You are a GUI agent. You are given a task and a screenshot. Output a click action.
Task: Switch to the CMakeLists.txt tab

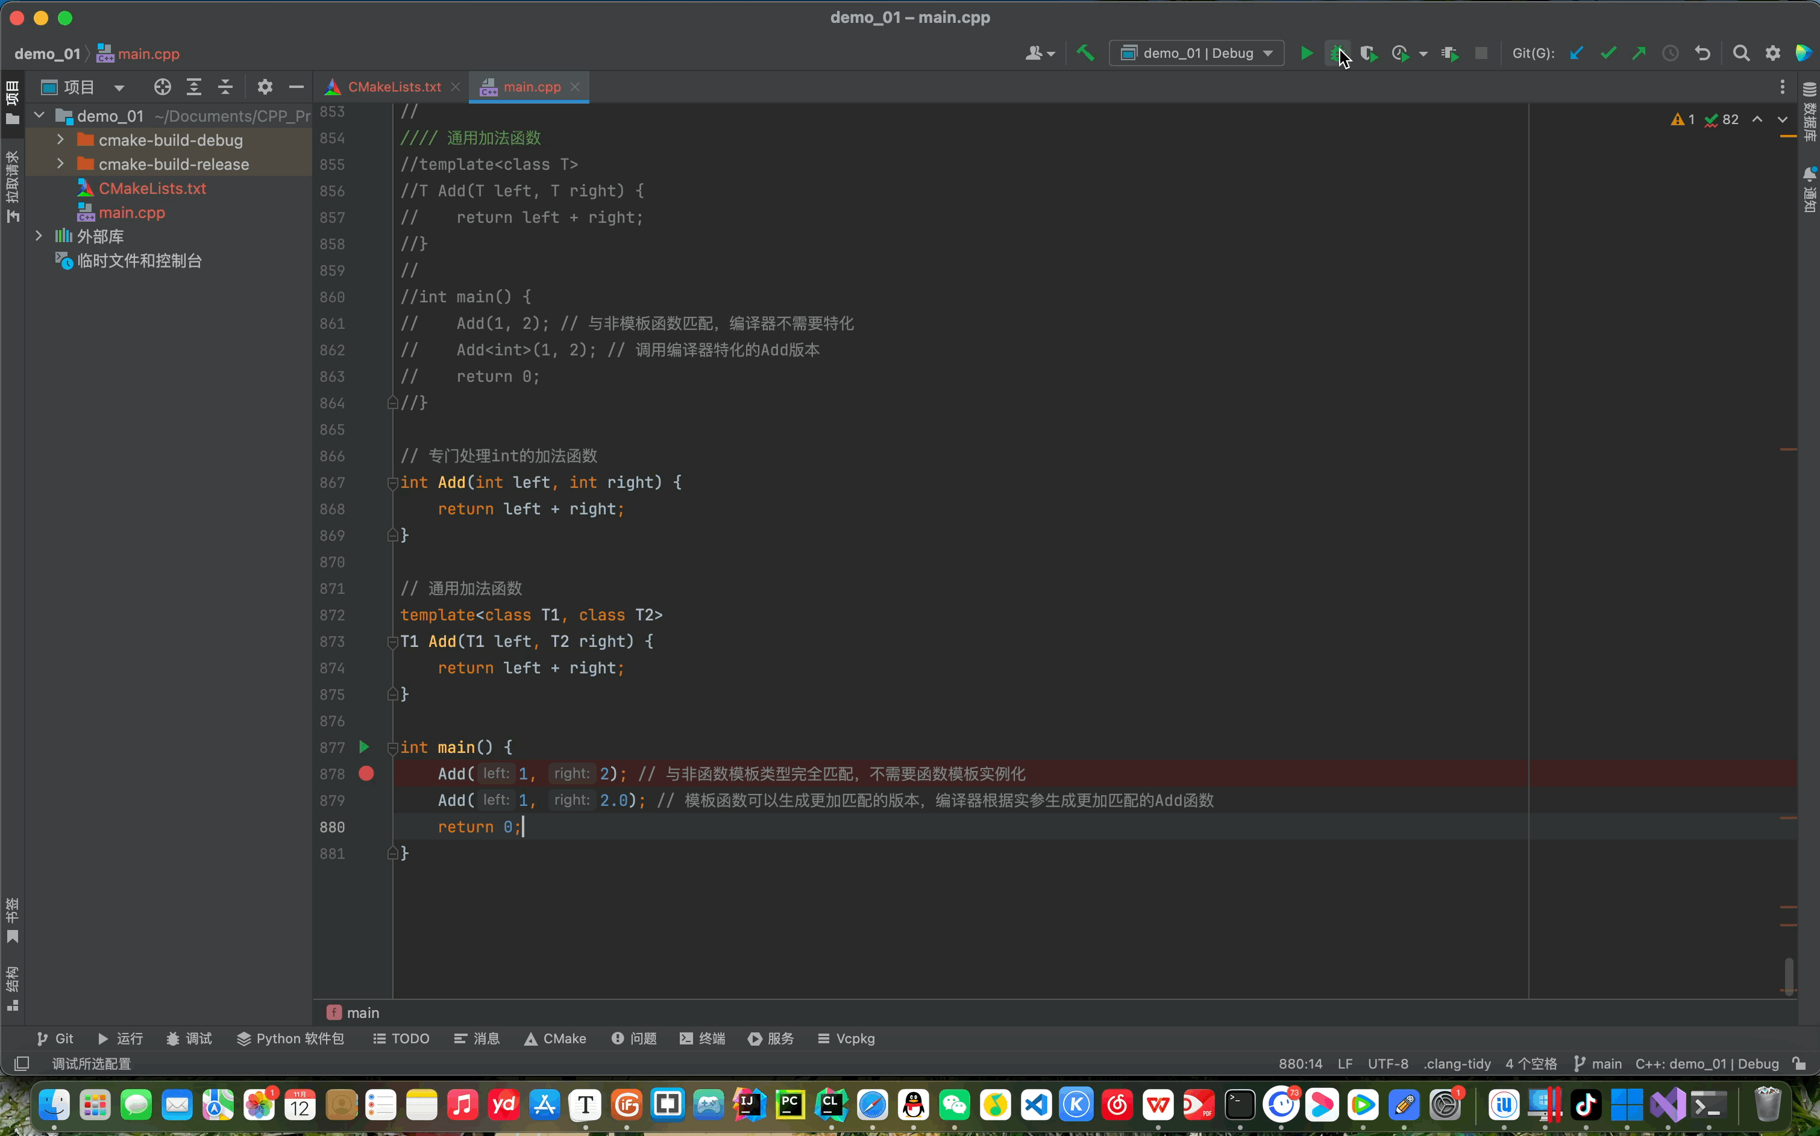[394, 87]
